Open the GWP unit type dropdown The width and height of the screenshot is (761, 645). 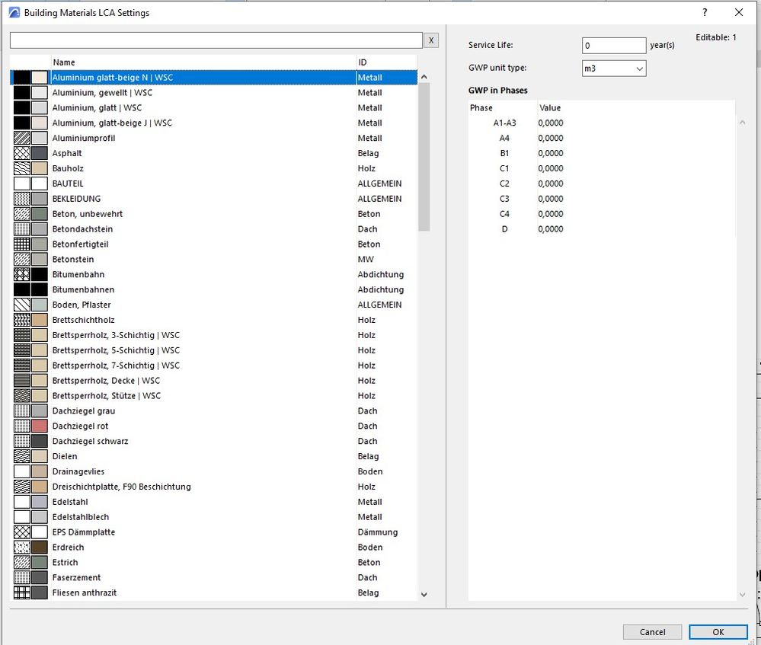[x=614, y=69]
